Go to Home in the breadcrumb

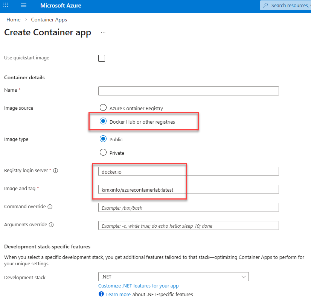pos(14,20)
